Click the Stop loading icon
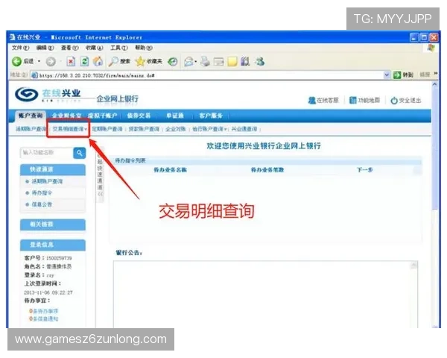The width and height of the screenshot is (447, 358). coord(71,61)
